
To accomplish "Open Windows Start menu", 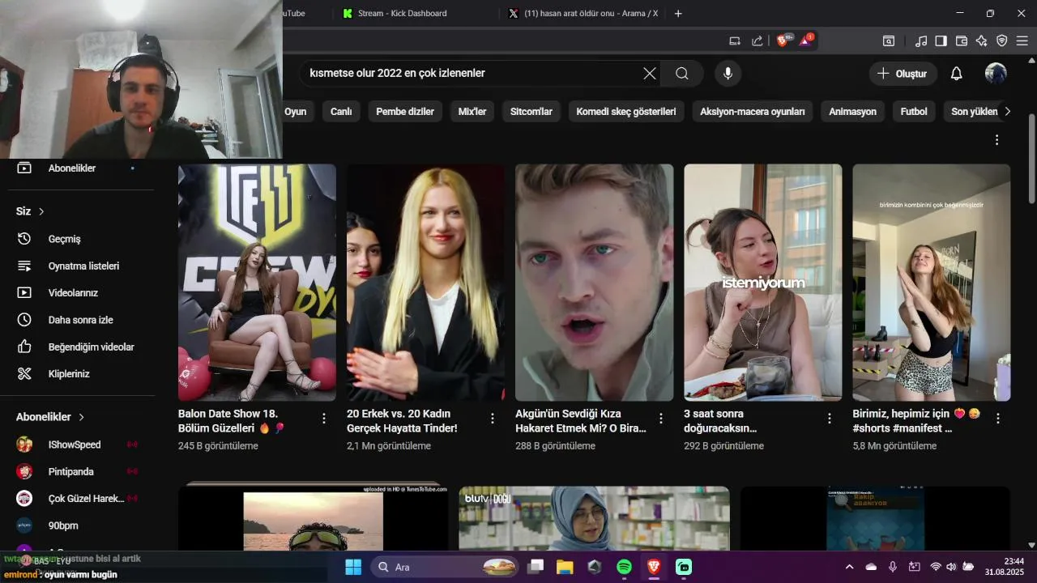I will [353, 567].
